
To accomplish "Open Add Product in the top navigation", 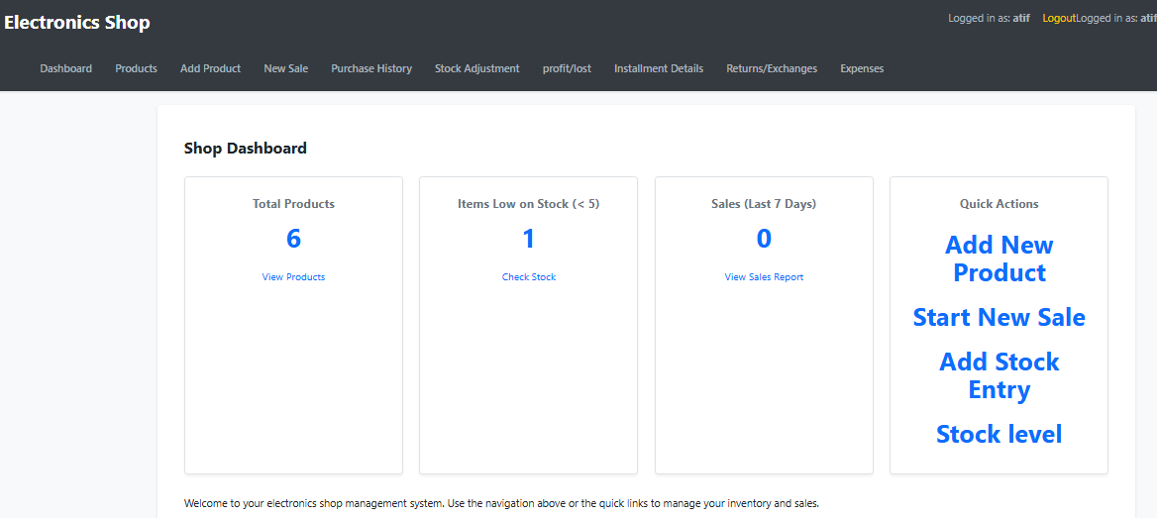I will click(x=210, y=68).
